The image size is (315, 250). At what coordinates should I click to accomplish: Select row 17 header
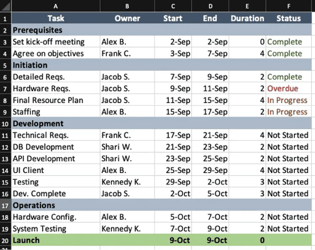[x=5, y=205]
